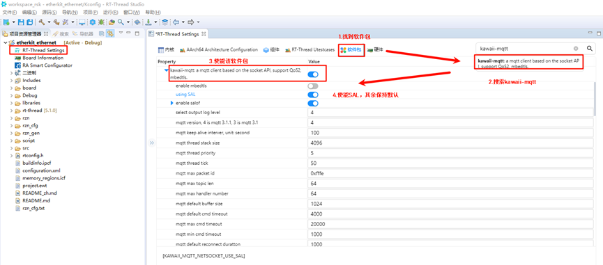
Task: Select the 导航器 panel tab
Action: (83, 34)
